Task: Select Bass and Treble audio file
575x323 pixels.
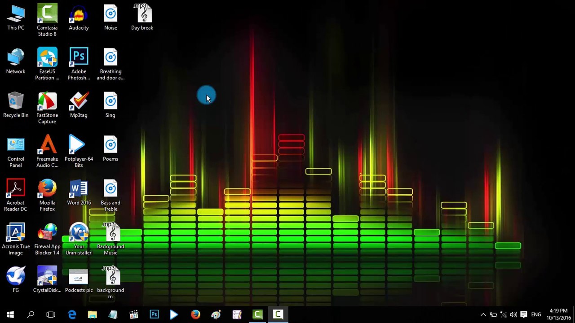Action: [x=111, y=195]
